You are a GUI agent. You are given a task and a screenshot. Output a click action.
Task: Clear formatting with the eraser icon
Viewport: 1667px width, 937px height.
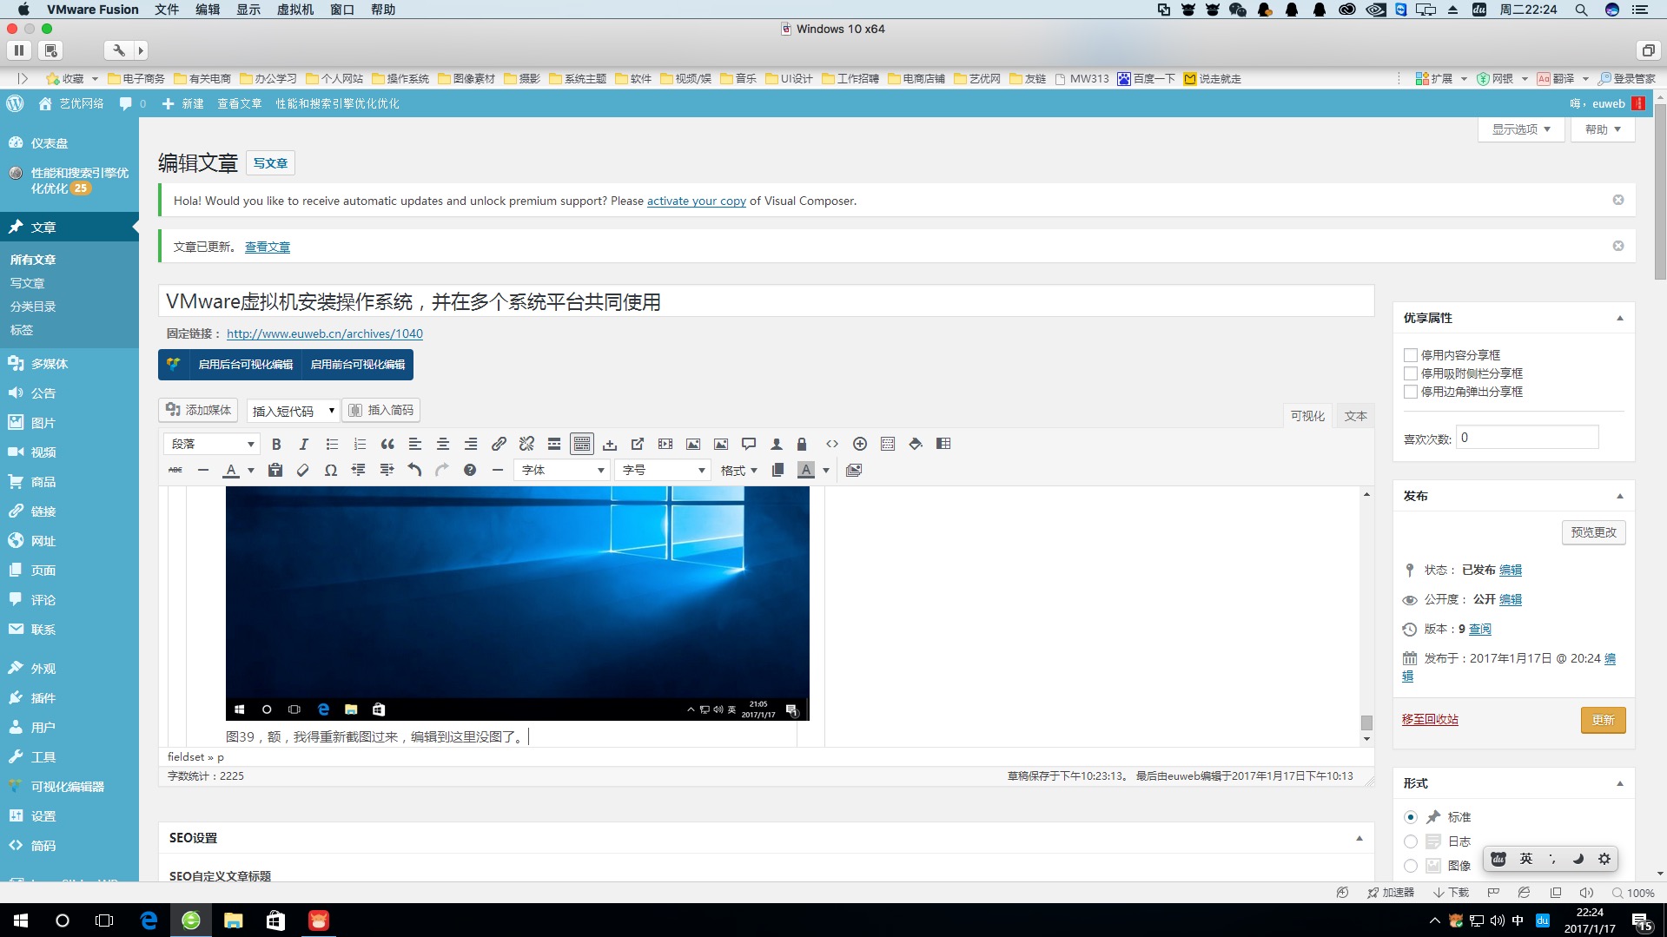coord(303,470)
